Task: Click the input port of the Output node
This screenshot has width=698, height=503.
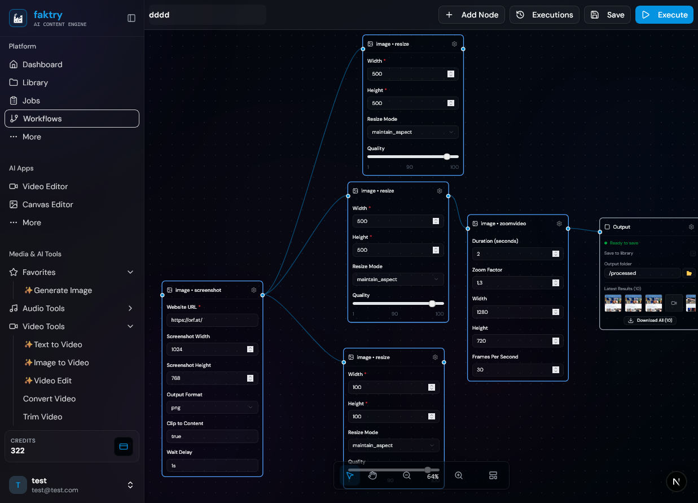Action: tap(600, 231)
